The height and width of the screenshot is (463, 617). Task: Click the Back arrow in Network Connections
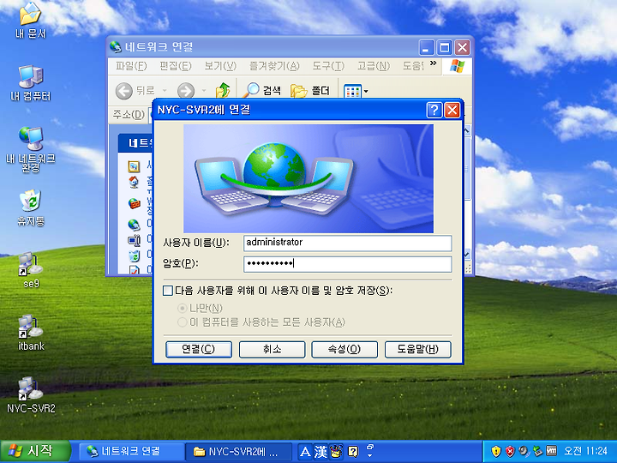[x=124, y=91]
